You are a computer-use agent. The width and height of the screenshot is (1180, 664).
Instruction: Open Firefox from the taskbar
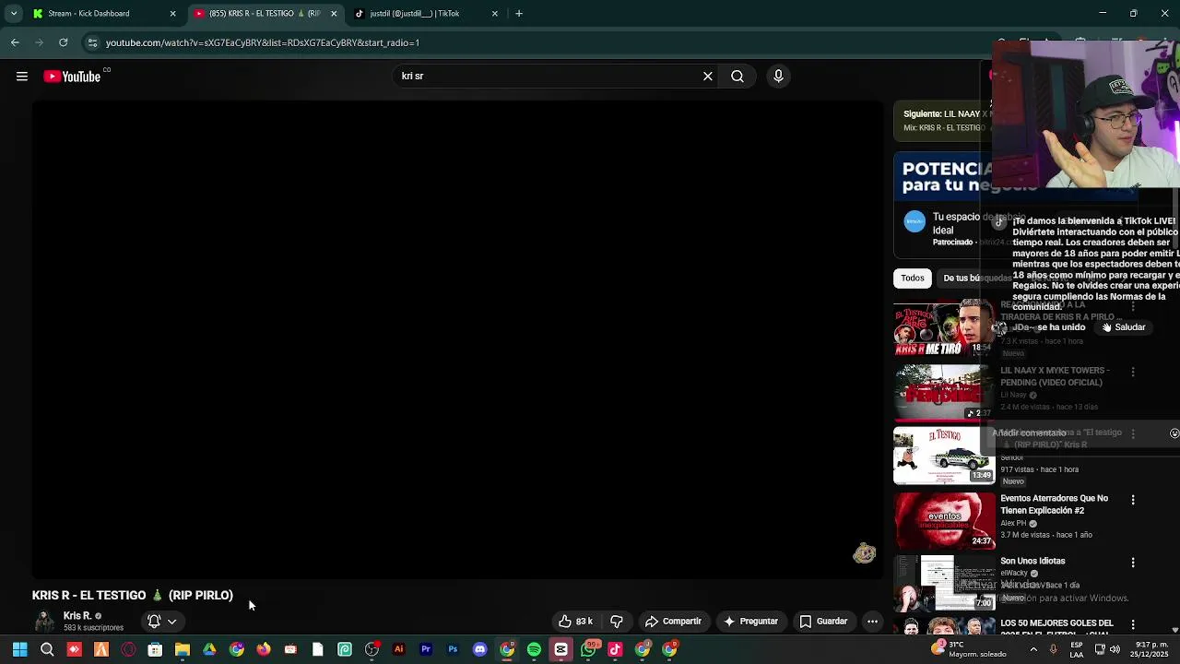264,650
